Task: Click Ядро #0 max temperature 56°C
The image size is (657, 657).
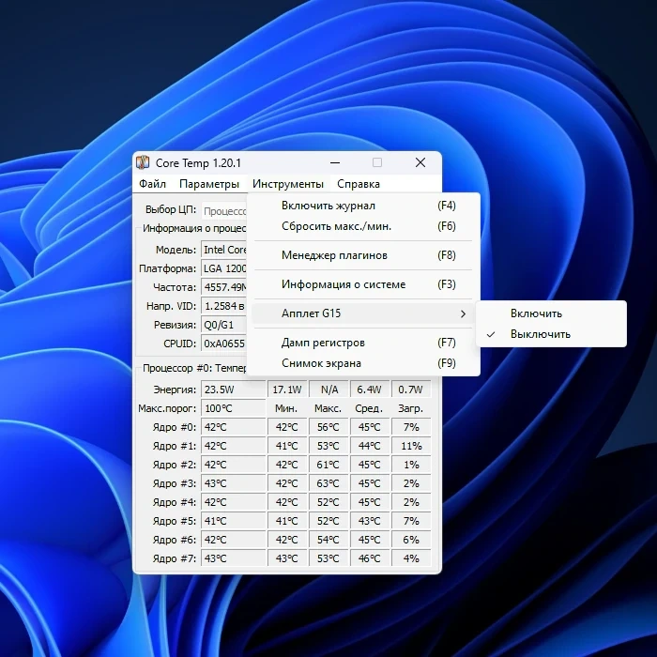Action: point(328,427)
